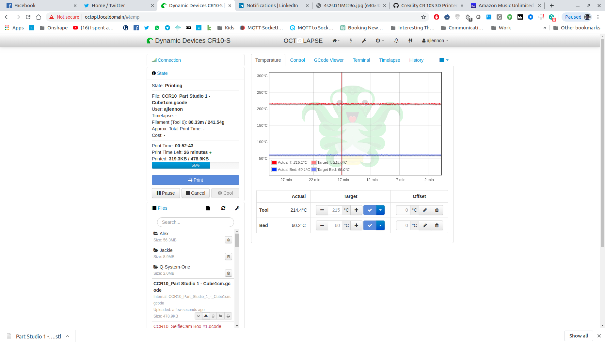This screenshot has width=605, height=344.
Task: Delete the Q-System-One folder
Action: click(229, 273)
